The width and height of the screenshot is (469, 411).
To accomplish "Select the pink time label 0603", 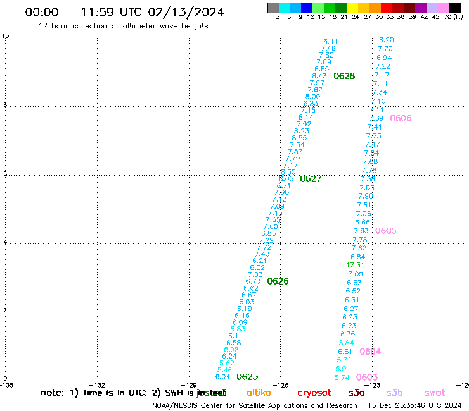I will pyautogui.click(x=367, y=377).
